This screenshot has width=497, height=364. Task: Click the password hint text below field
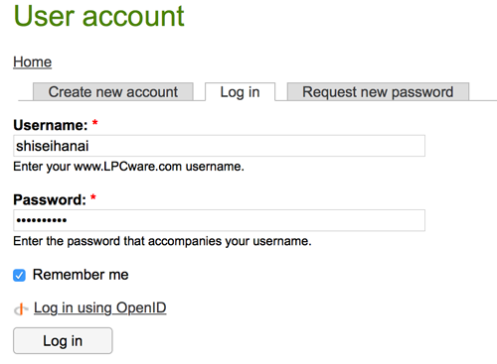pos(162,241)
